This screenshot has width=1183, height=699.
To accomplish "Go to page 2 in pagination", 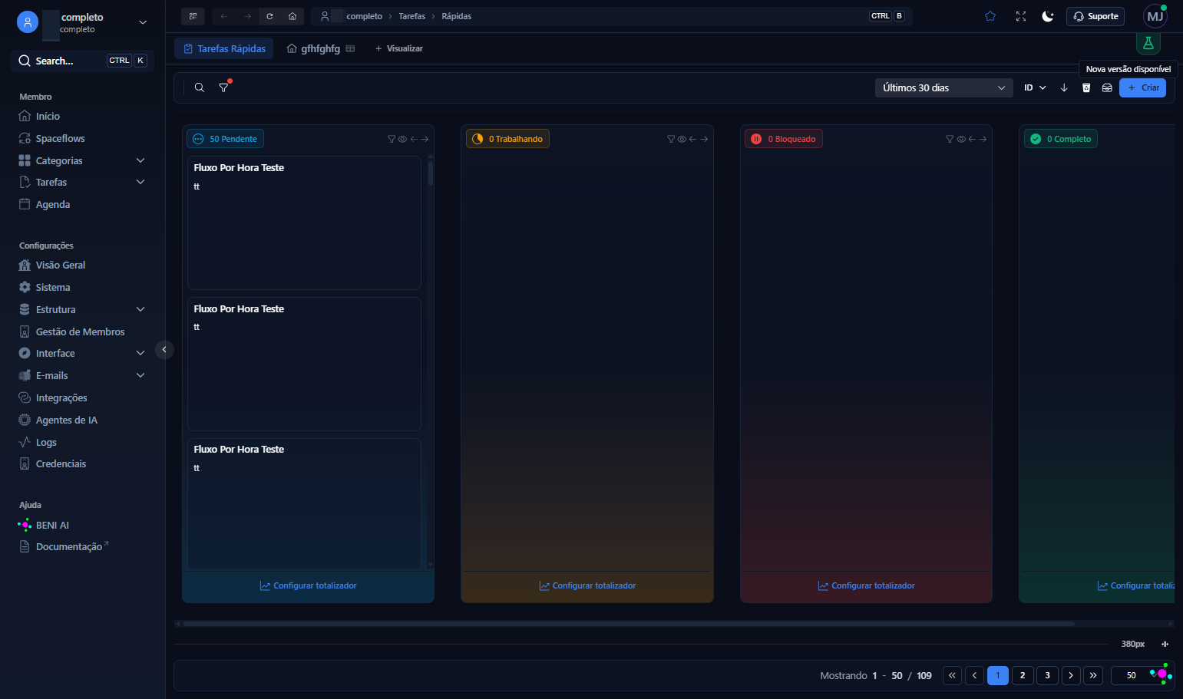I will click(x=1023, y=675).
